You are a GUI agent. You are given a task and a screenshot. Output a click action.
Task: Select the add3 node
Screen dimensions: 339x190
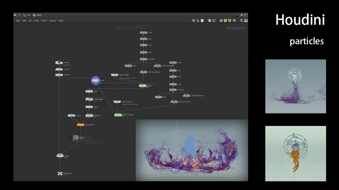(128, 66)
